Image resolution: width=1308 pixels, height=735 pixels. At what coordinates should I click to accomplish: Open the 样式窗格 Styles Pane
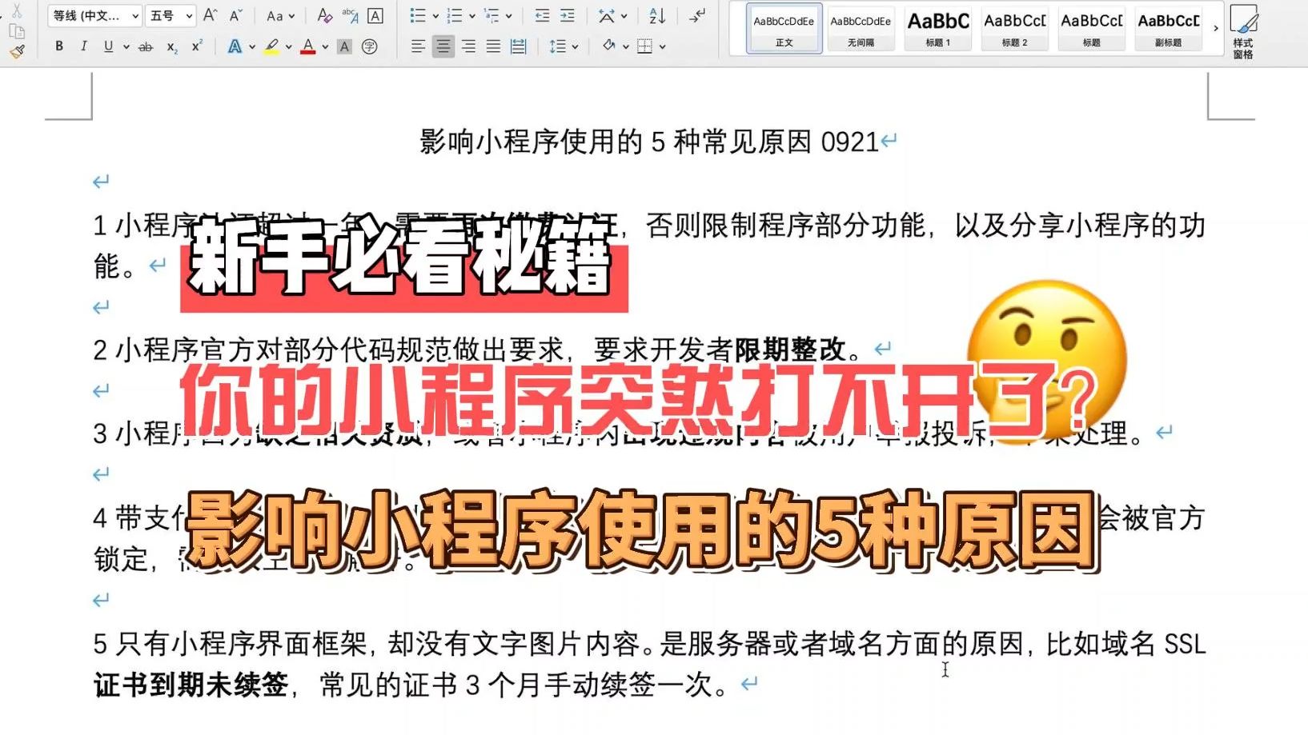pos(1243,31)
